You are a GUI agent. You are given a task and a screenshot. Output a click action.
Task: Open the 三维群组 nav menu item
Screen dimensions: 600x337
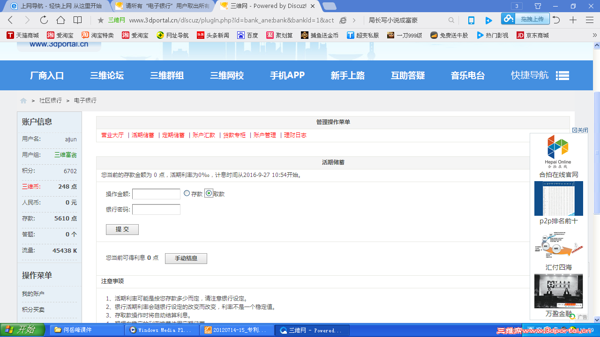point(167,75)
